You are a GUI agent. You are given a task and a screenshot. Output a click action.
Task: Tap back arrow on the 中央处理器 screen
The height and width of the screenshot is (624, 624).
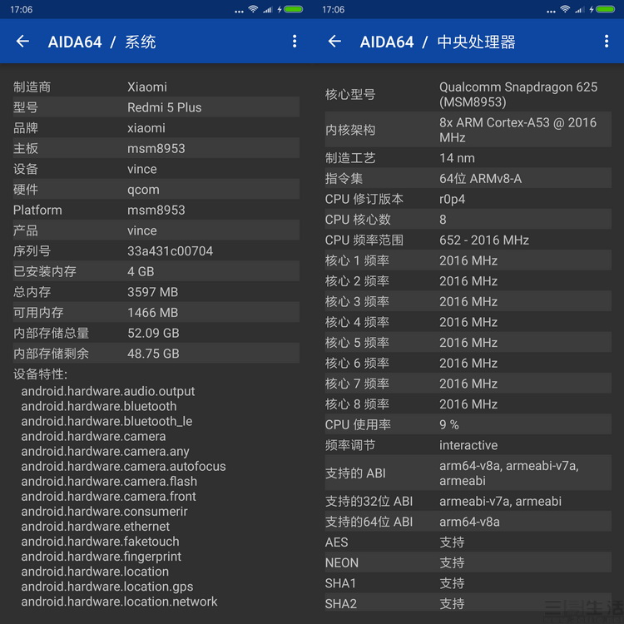[x=334, y=42]
